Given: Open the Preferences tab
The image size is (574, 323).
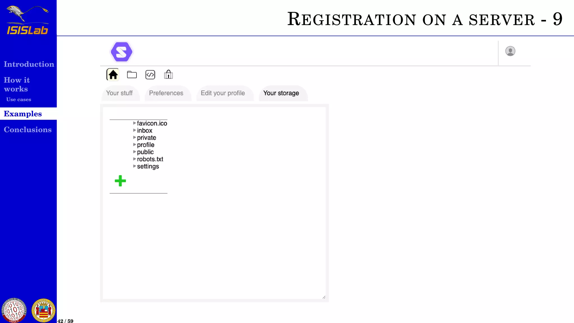Looking at the screenshot, I should click(166, 93).
